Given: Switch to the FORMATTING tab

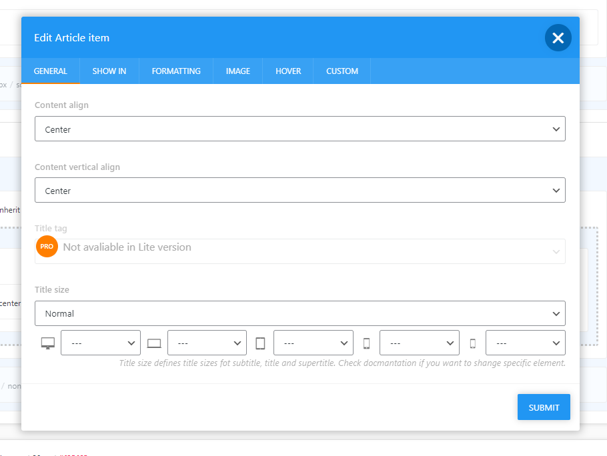Looking at the screenshot, I should coord(176,71).
